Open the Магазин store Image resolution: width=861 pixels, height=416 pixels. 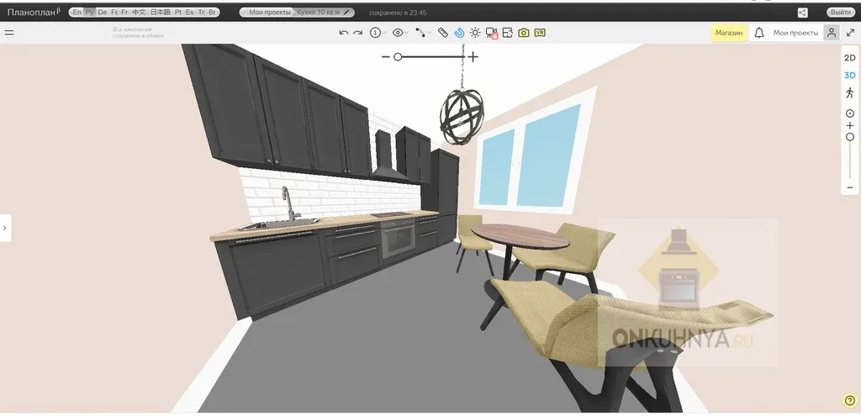pos(729,33)
